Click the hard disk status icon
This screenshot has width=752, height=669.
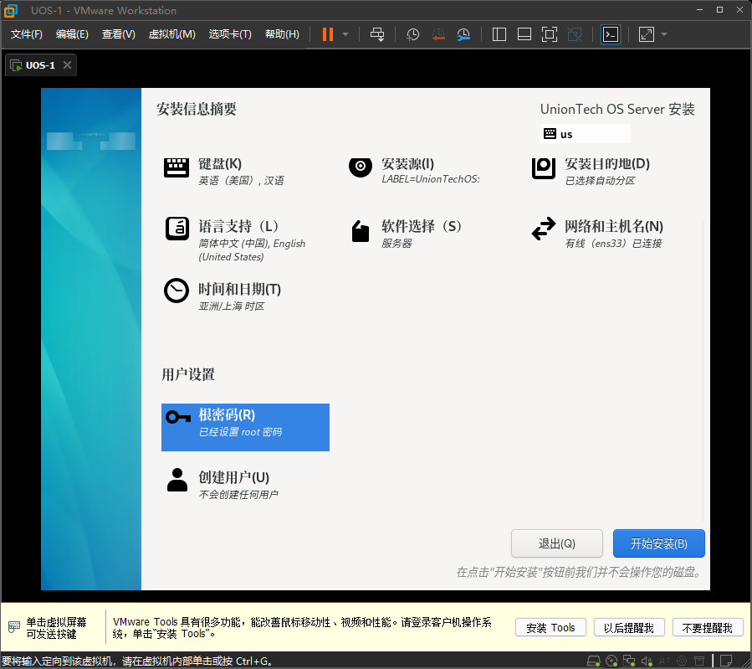coord(593,661)
